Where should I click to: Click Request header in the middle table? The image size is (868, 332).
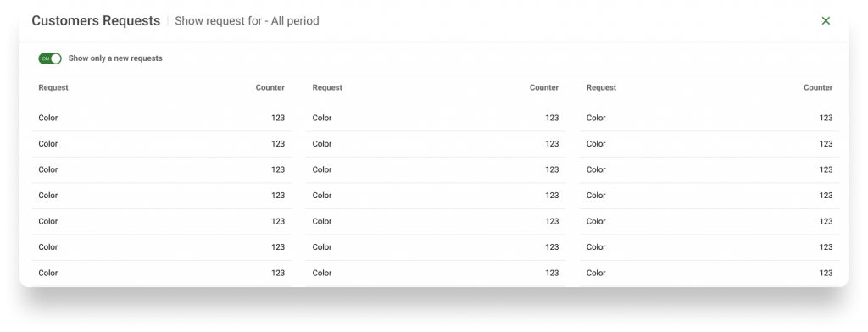point(328,87)
